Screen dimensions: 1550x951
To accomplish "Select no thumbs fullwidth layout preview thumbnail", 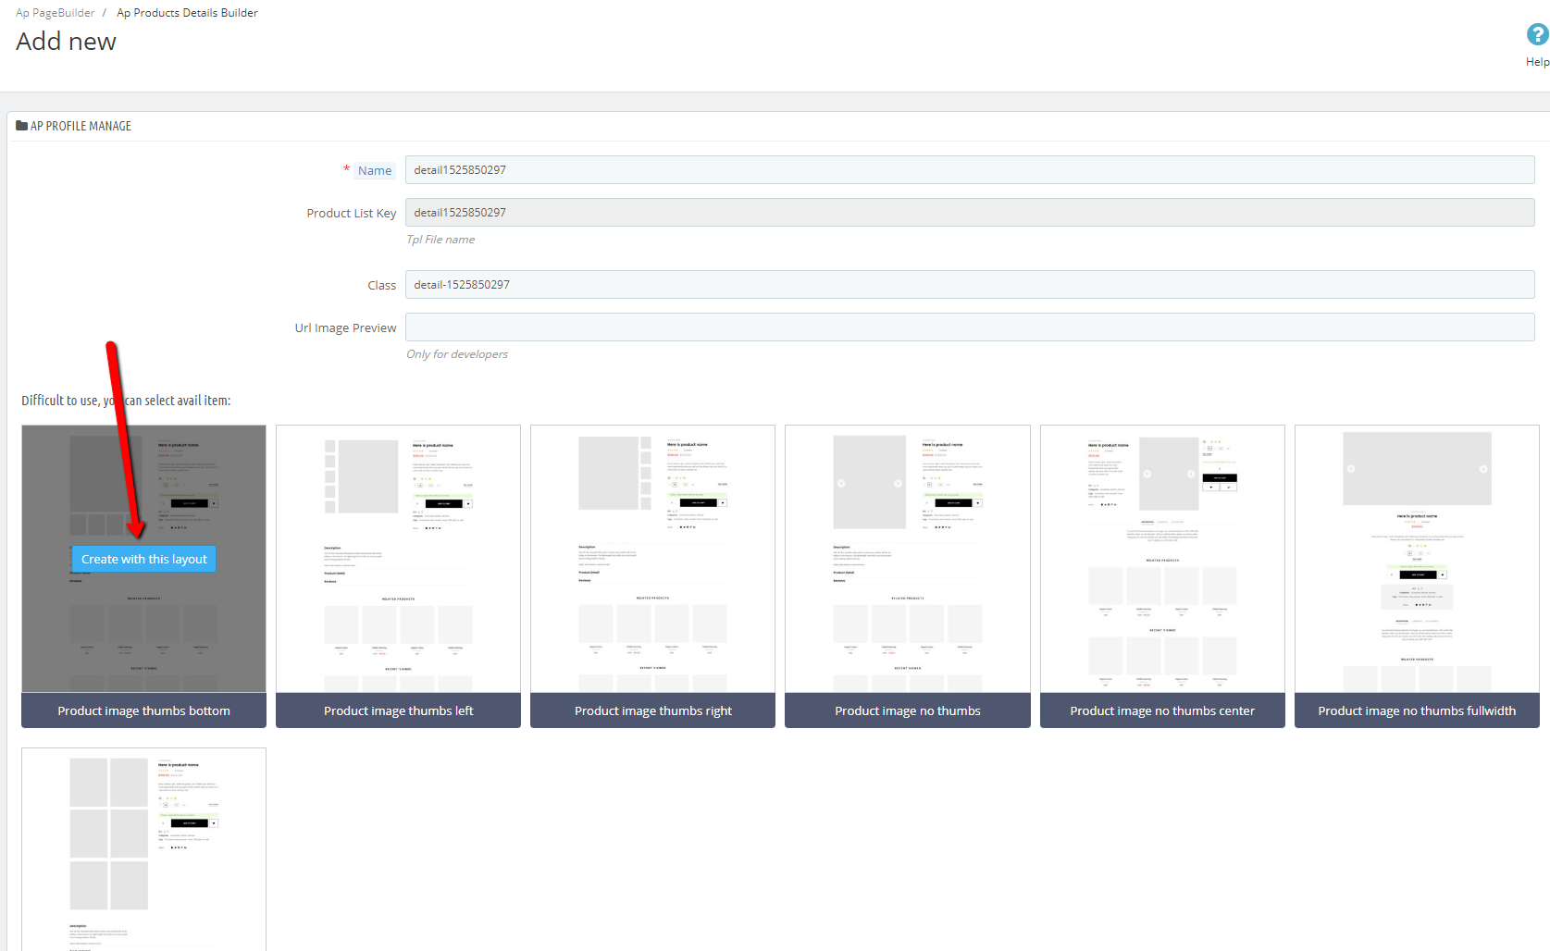I will (1417, 559).
